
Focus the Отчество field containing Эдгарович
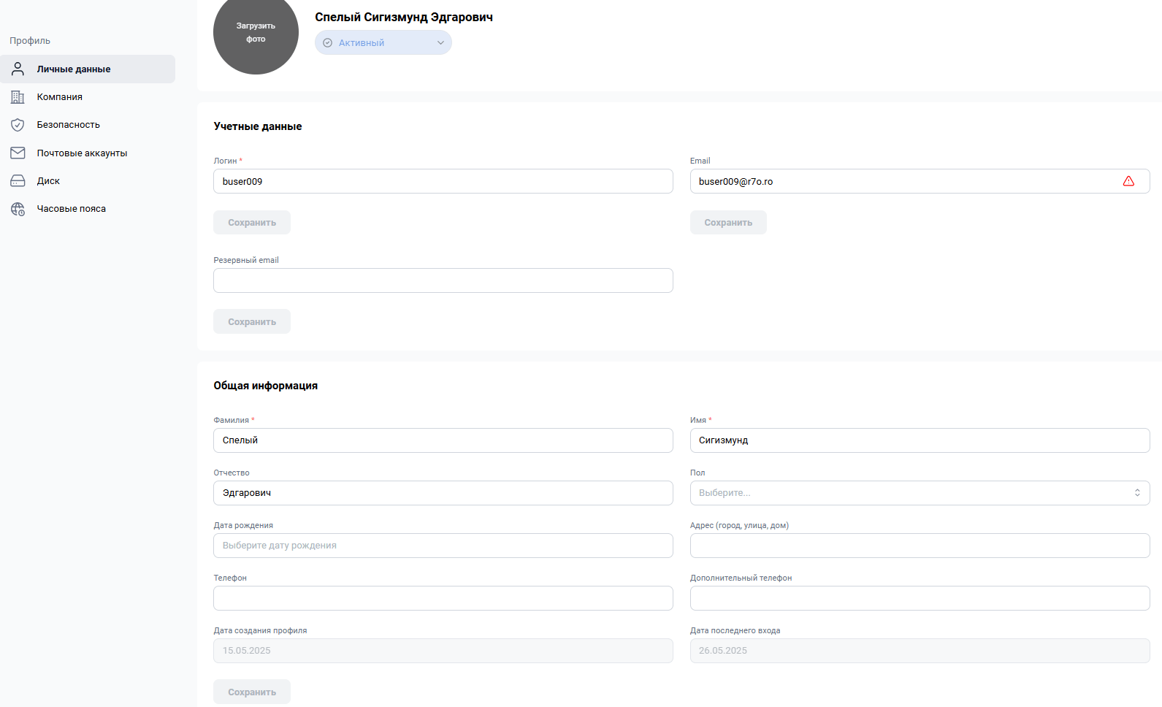coord(443,493)
